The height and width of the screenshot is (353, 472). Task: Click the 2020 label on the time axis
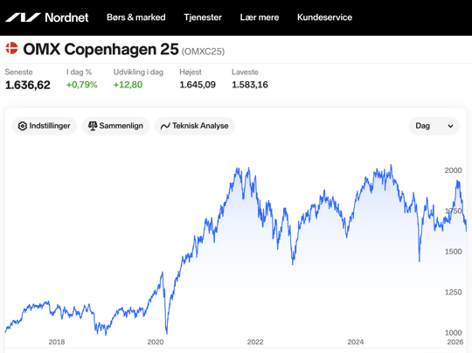point(156,342)
